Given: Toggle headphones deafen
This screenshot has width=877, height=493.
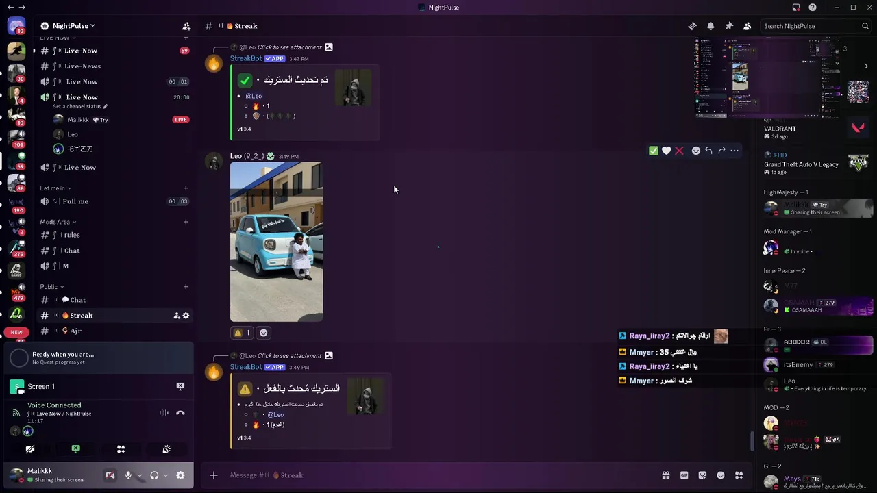Looking at the screenshot, I should [x=154, y=475].
